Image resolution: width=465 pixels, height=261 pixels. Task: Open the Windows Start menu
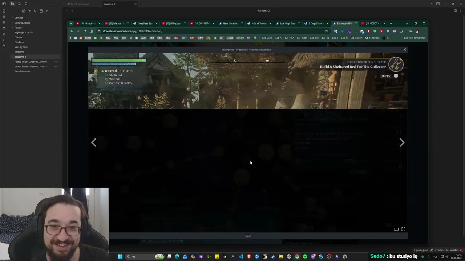[120, 257]
